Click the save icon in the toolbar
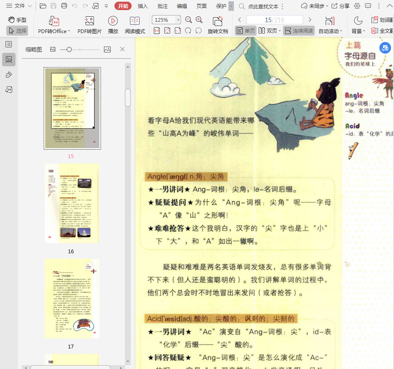The height and width of the screenshot is (369, 394). tap(54, 6)
